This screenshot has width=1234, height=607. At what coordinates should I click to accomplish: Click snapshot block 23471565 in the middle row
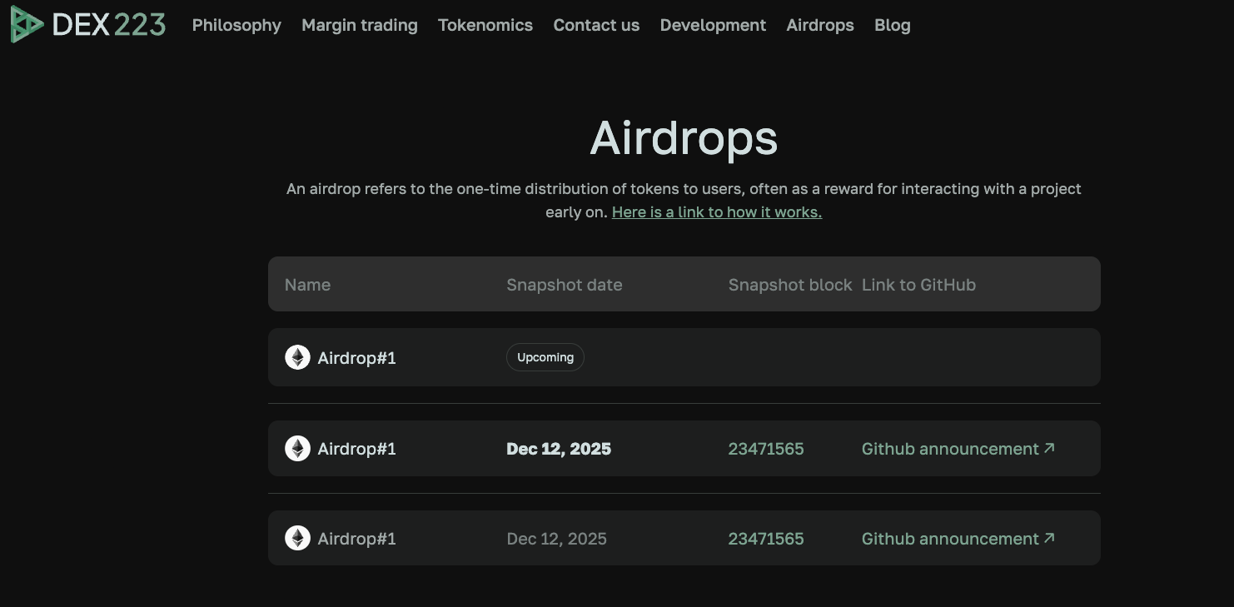click(766, 449)
